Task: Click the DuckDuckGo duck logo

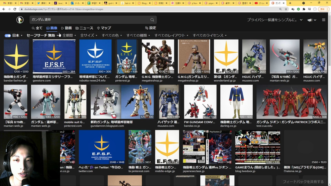Action: 20,20
